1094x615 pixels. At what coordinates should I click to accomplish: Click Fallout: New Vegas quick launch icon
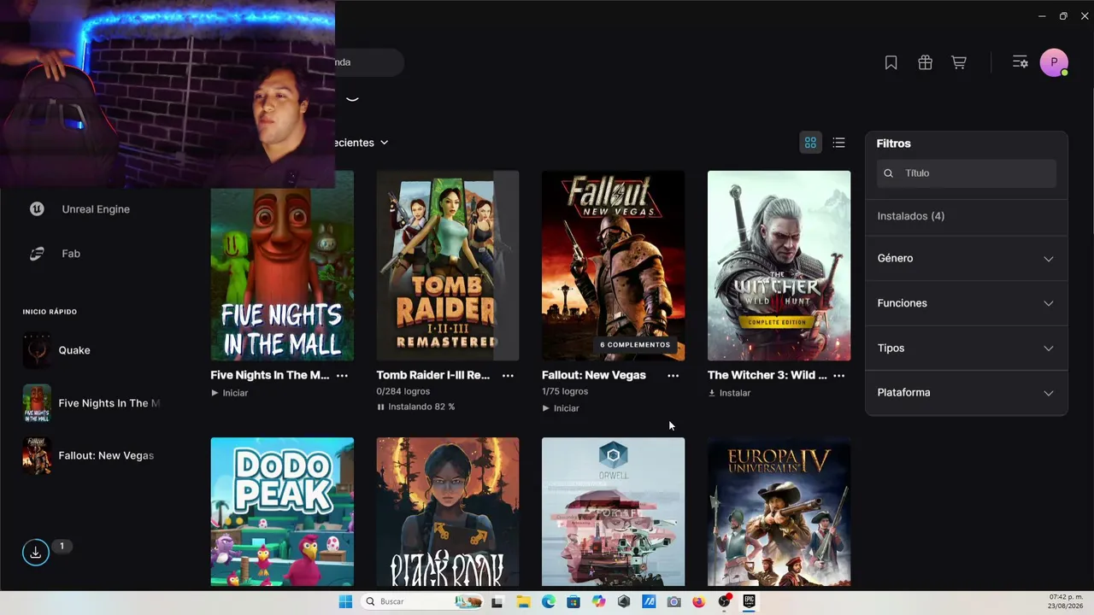pos(37,456)
